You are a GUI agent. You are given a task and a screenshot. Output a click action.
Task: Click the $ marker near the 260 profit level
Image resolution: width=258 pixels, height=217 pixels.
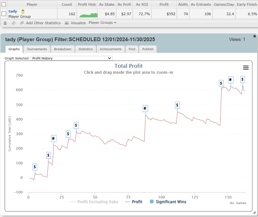coord(68,134)
